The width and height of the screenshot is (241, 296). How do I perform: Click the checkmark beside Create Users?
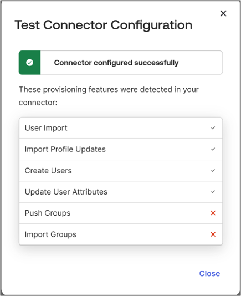213,171
